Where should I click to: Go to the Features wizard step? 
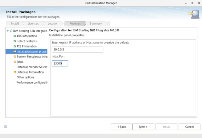point(75,24)
